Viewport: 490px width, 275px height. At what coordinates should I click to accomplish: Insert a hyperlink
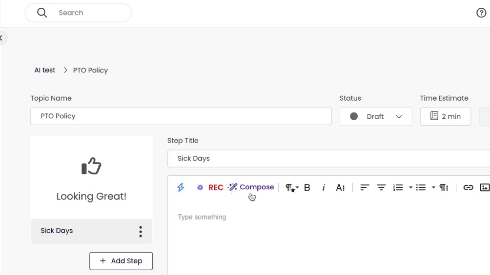(468, 187)
